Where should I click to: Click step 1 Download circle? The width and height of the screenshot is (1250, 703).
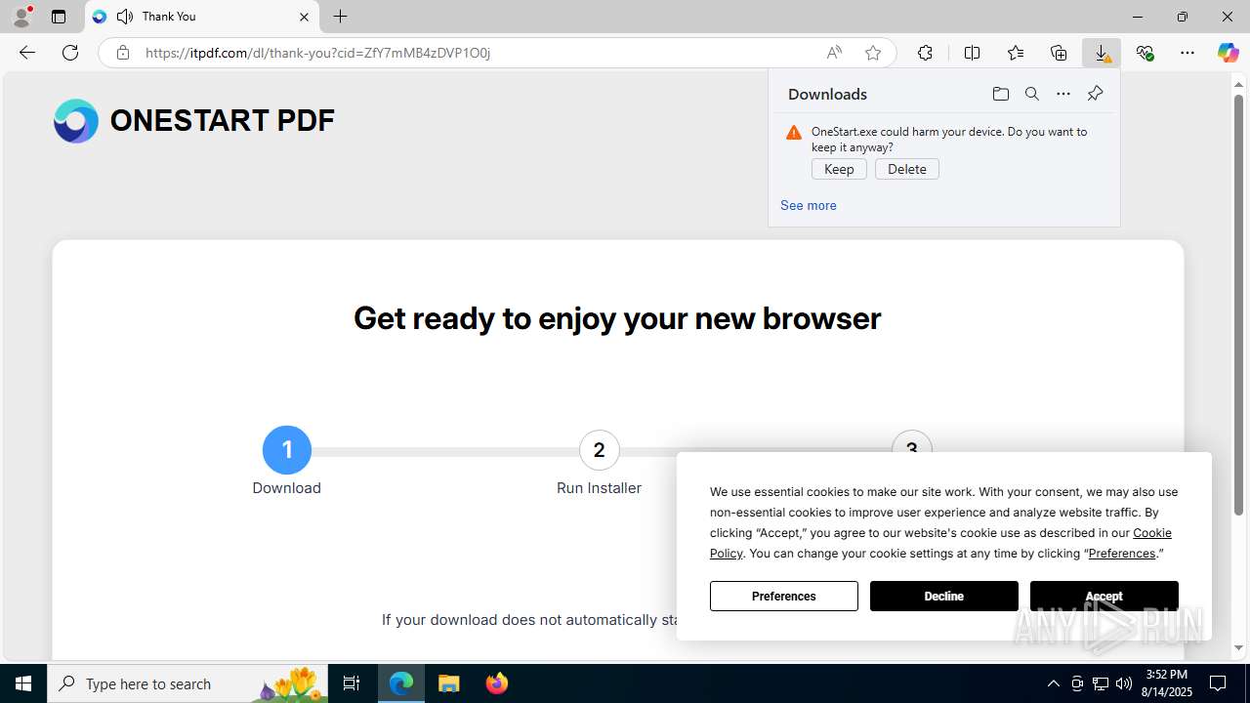287,450
